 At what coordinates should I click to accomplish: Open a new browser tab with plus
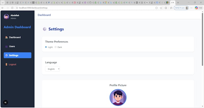pos(178,3)
